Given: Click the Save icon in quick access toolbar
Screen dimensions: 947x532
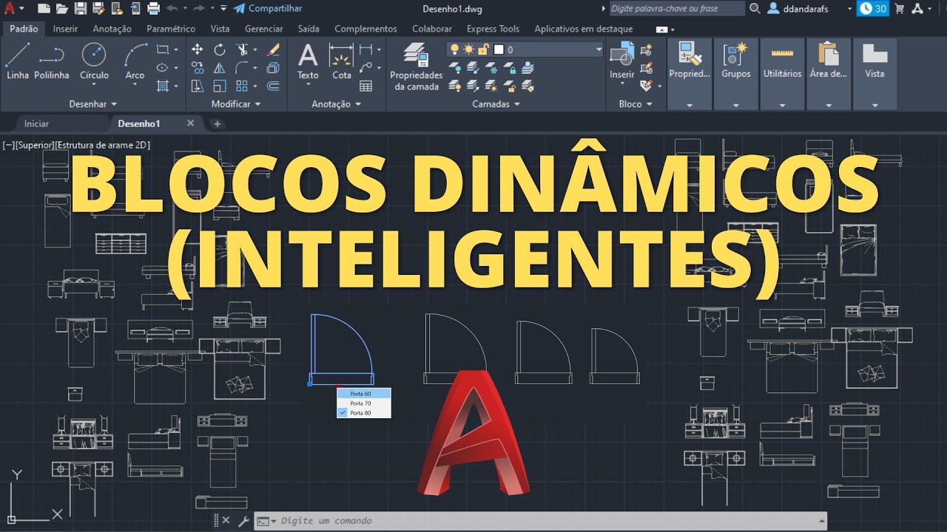Looking at the screenshot, I should pyautogui.click(x=80, y=8).
